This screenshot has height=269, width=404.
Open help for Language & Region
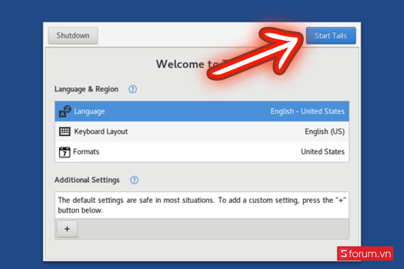(x=133, y=89)
